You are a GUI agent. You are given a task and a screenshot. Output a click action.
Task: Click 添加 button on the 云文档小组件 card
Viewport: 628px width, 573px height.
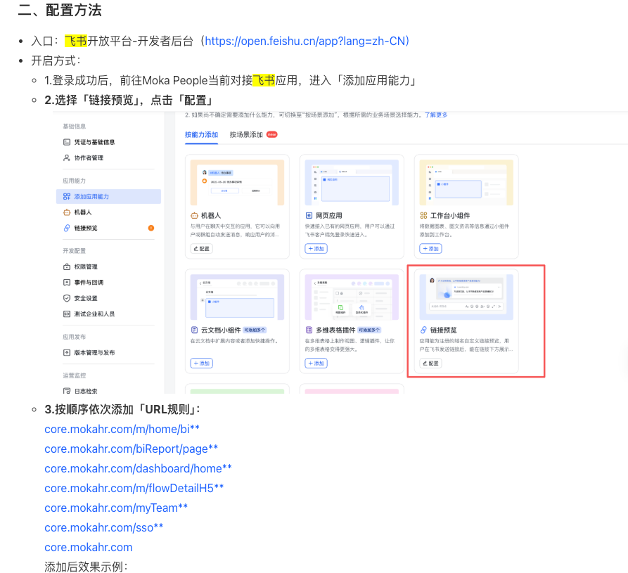[x=201, y=363]
